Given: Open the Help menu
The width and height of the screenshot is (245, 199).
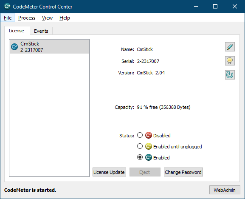Looking at the screenshot, I should pos(65,18).
